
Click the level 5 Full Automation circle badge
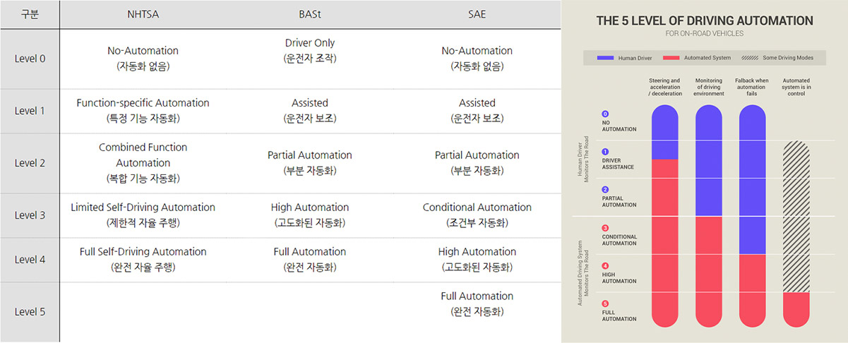[605, 303]
